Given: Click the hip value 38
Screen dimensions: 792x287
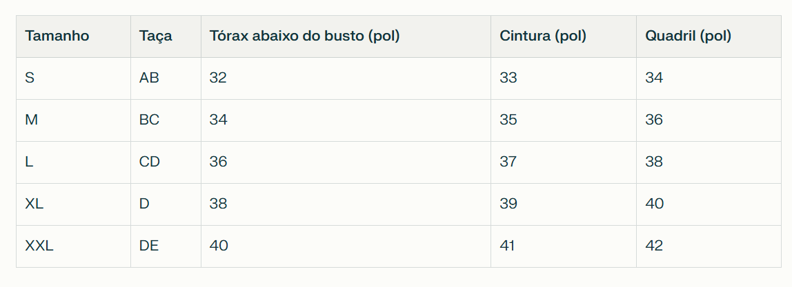Looking at the screenshot, I should click(x=654, y=162).
